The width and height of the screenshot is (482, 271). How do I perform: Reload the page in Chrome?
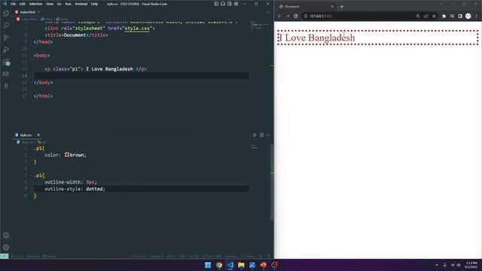(295, 16)
